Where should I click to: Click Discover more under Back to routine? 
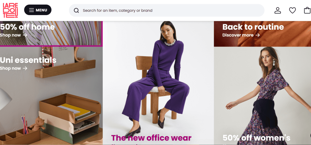coord(238,35)
